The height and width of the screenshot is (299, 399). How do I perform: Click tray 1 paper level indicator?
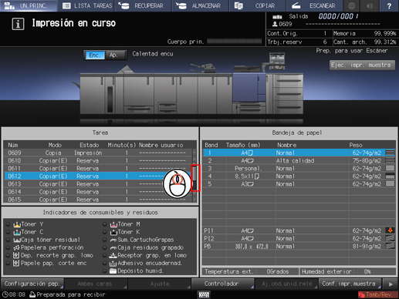coord(390,153)
